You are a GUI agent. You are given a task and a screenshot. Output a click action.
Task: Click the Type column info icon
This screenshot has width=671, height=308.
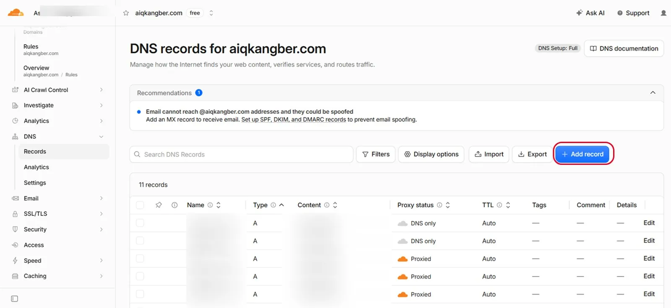pyautogui.click(x=273, y=205)
